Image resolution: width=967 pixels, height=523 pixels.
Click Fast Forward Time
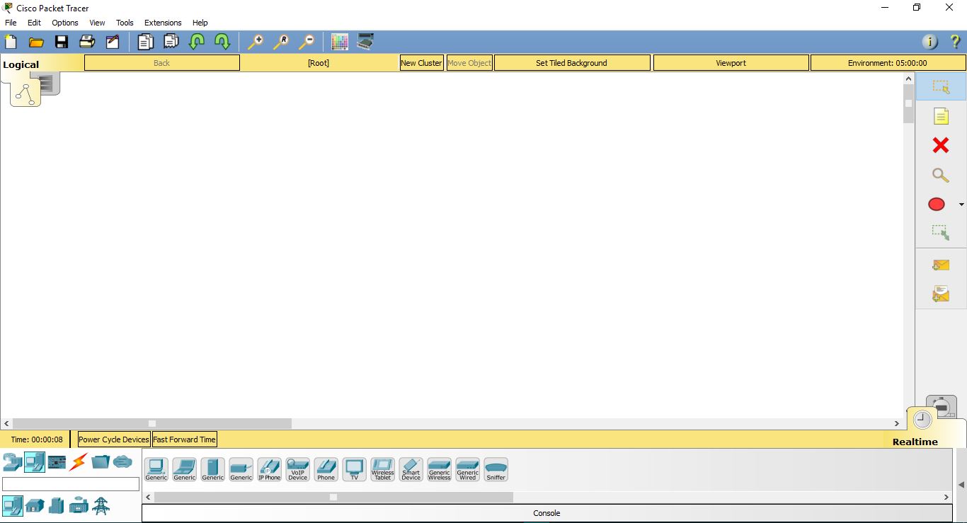[x=184, y=439]
